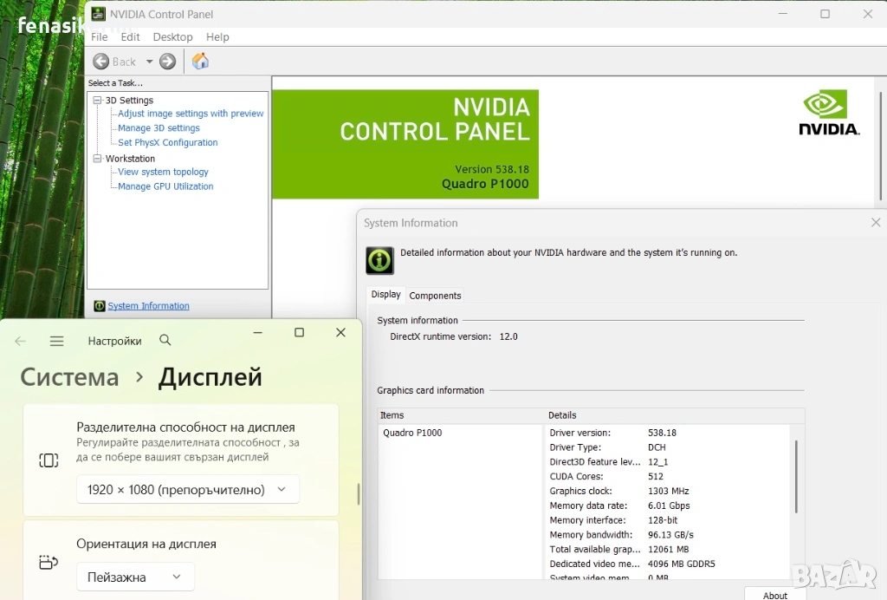The width and height of the screenshot is (887, 600).
Task: Open the 1920 × 1080 resolution dropdown
Action: (x=188, y=490)
